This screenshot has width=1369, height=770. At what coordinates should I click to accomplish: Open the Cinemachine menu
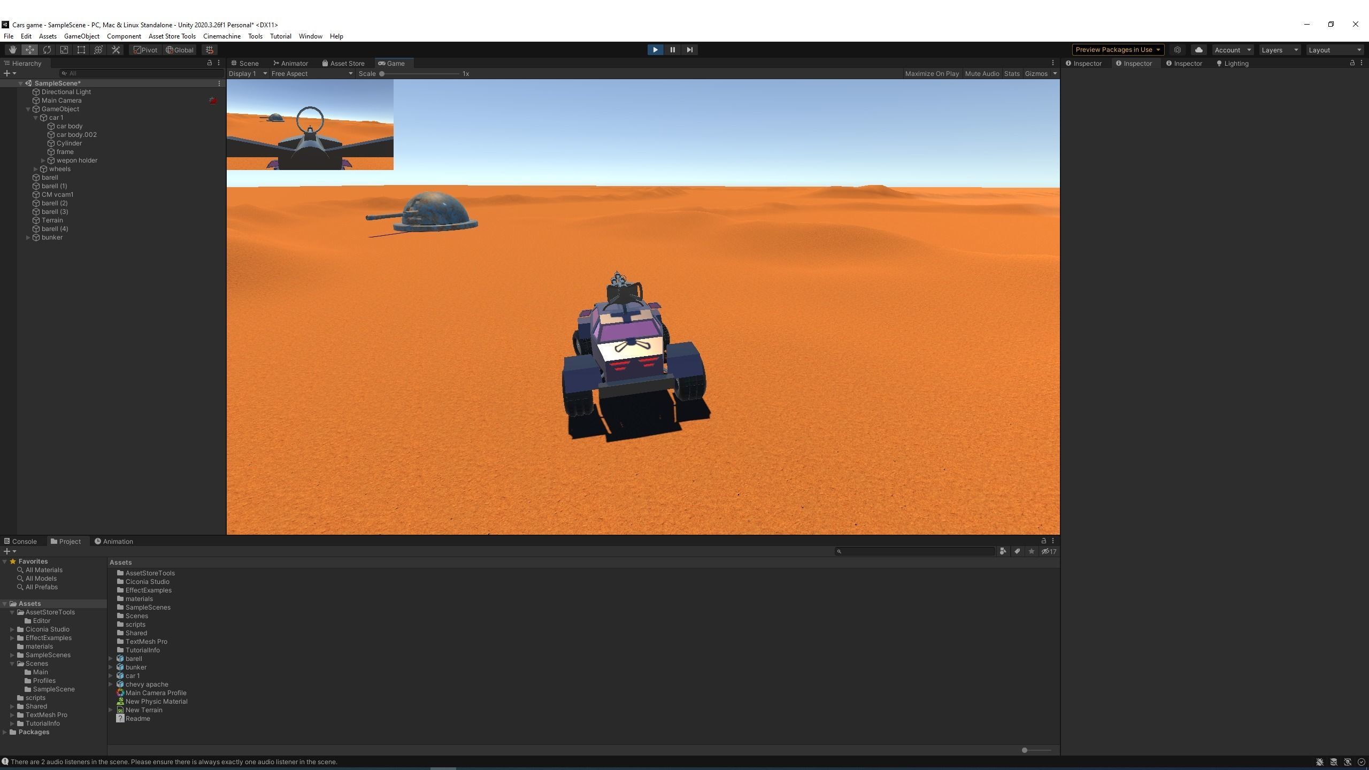click(222, 36)
